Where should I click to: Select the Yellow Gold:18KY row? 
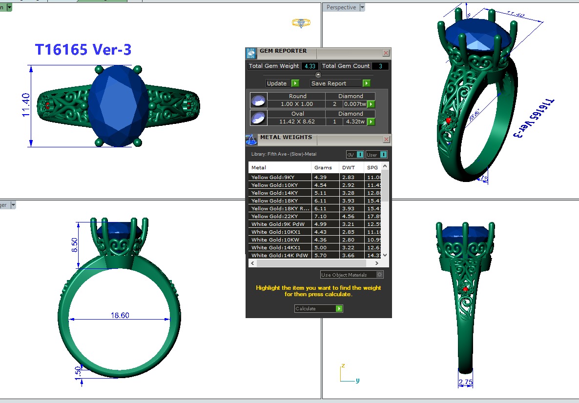(x=314, y=201)
